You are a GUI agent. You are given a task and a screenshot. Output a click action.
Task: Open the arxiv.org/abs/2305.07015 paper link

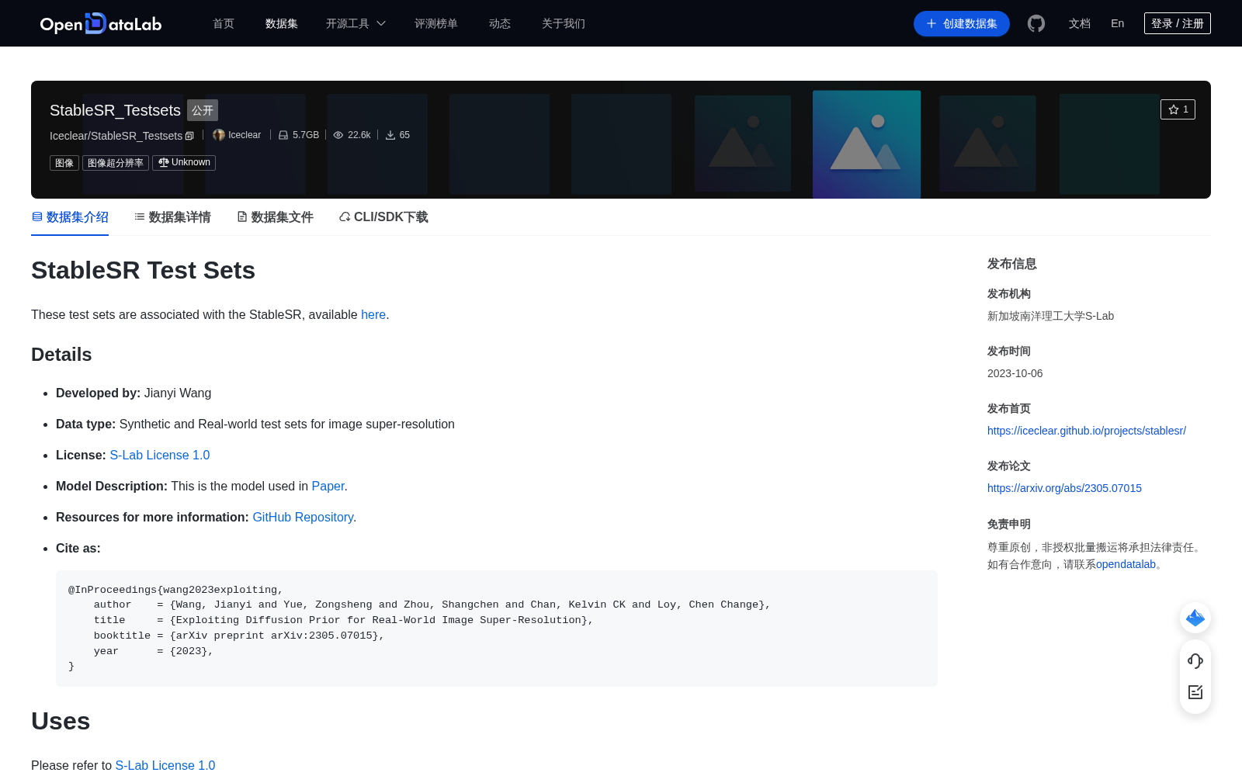[x=1064, y=488]
